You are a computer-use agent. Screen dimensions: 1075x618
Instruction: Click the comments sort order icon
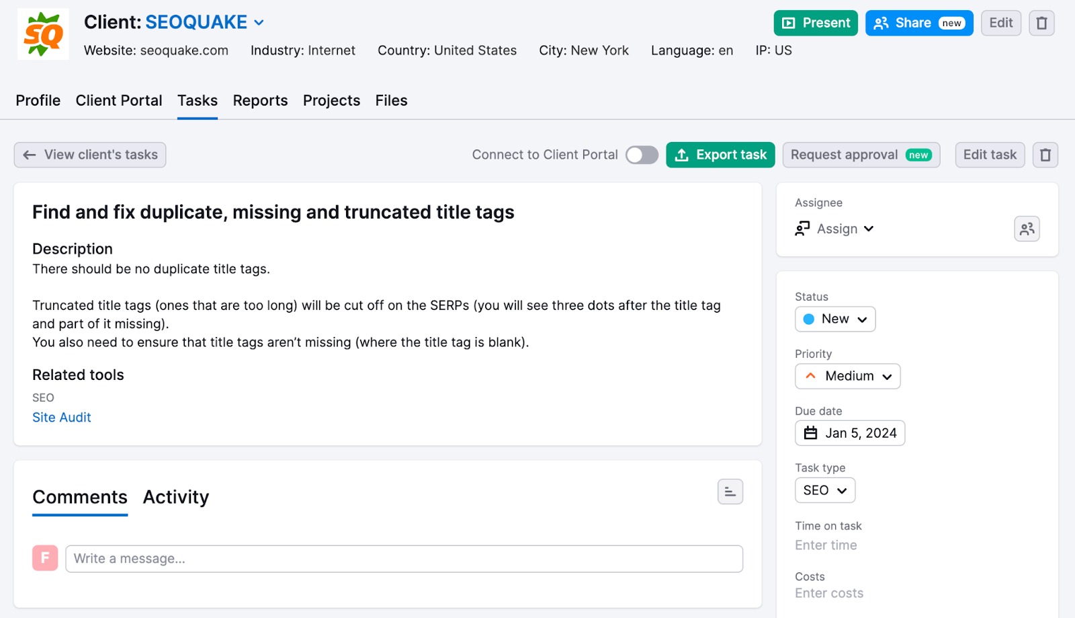[x=730, y=492]
